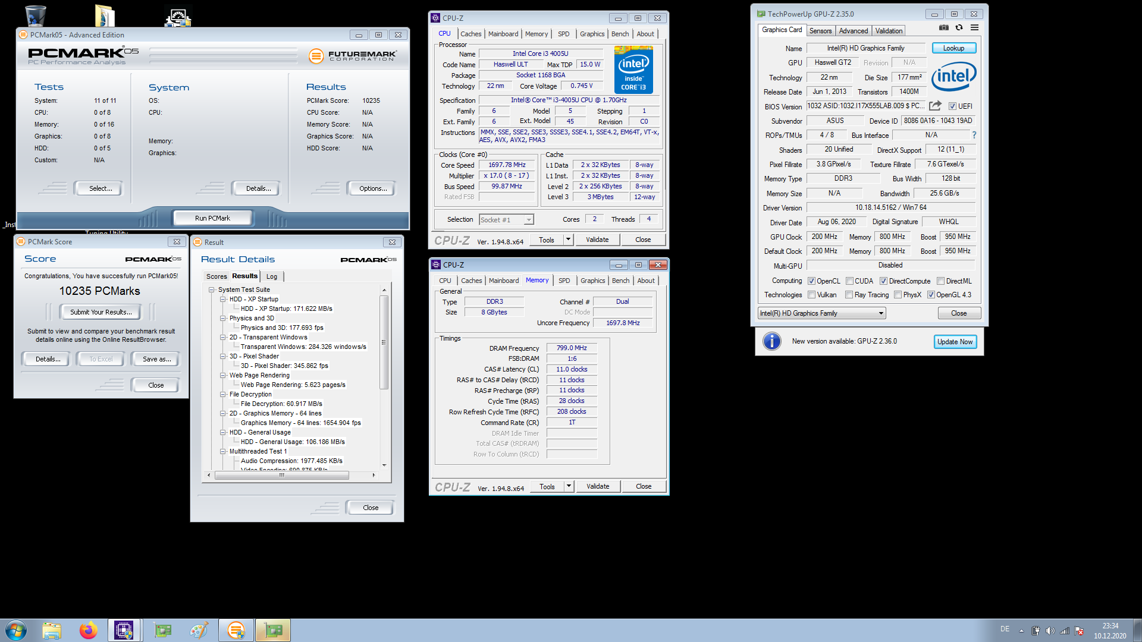Take a GPU-Z screenshot with the camera icon
1142x642 pixels.
pos(944,28)
